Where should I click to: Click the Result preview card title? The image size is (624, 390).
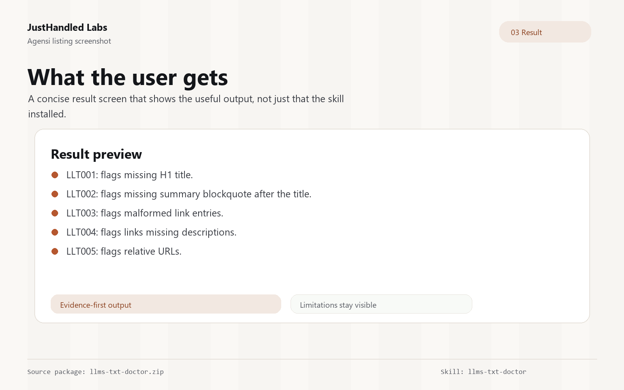(96, 154)
